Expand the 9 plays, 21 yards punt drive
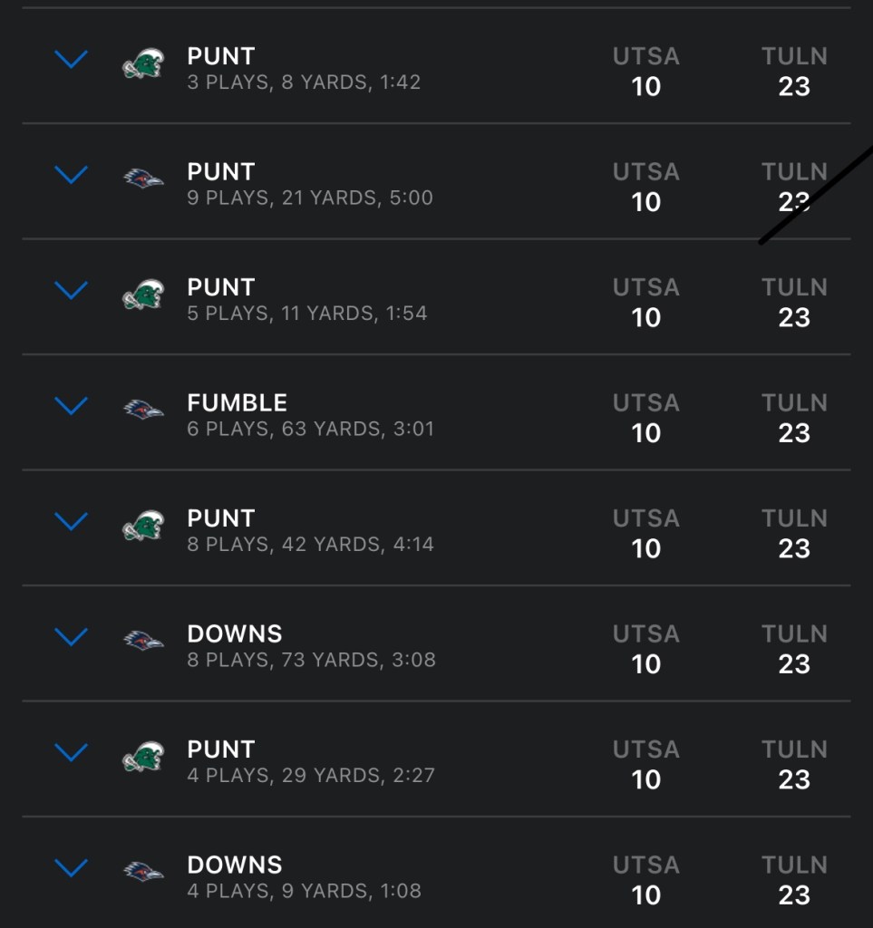 click(71, 175)
